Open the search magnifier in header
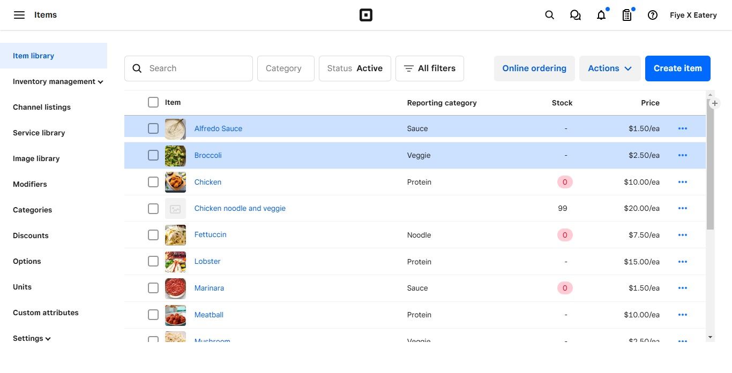 click(549, 15)
